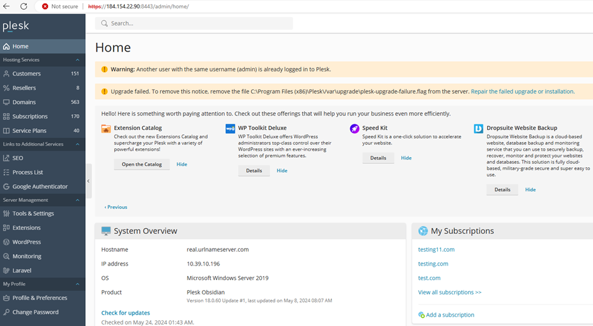Collapse the Hosting Services section

point(78,60)
